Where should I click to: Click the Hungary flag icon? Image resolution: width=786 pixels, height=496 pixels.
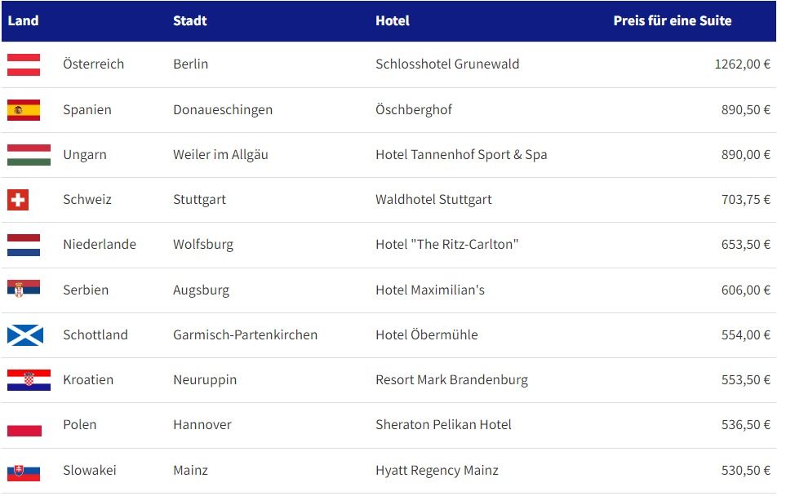pos(29,155)
